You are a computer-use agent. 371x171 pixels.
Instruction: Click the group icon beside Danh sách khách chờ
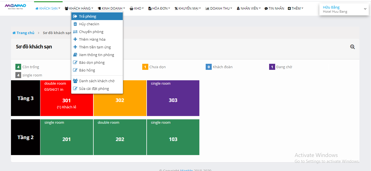coord(75,81)
